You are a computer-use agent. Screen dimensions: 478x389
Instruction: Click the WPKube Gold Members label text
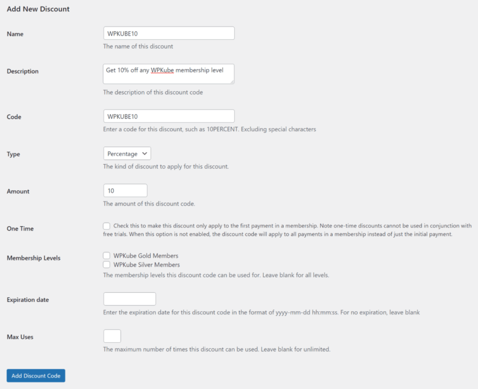(146, 256)
